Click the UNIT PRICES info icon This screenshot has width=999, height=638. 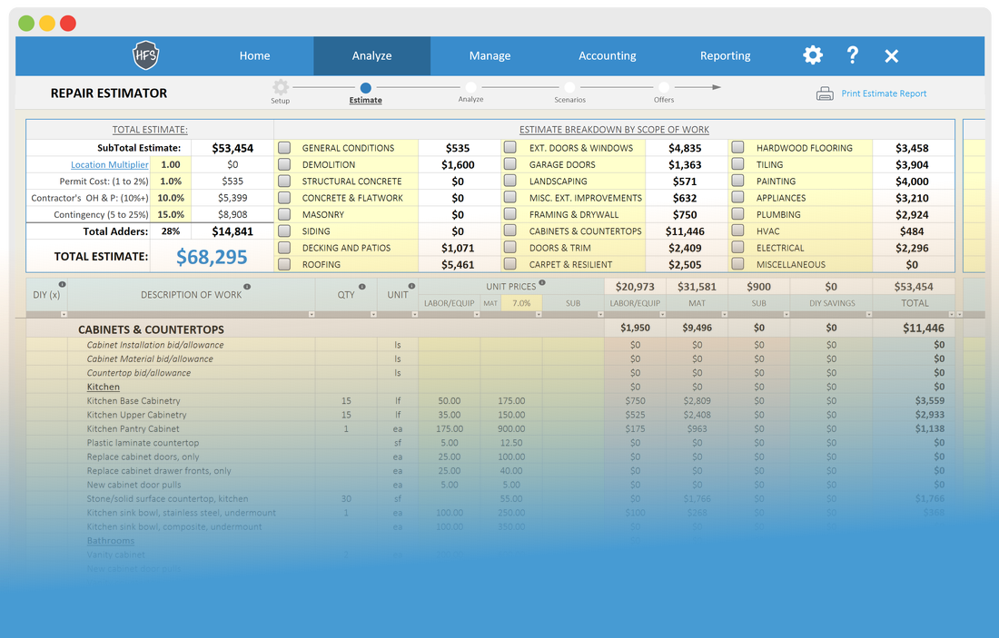pyautogui.click(x=541, y=283)
